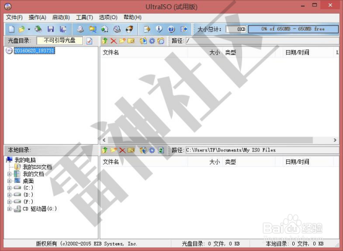Click the Extract icon in disc directory toolbar

tap(143, 41)
